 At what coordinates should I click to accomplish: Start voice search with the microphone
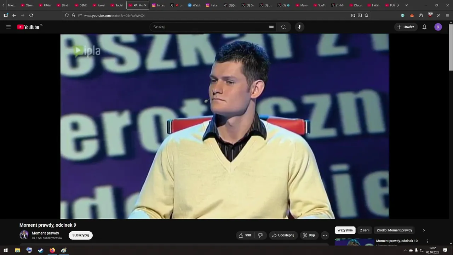(x=299, y=27)
